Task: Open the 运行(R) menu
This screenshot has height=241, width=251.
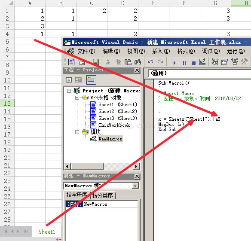Action: (236, 52)
